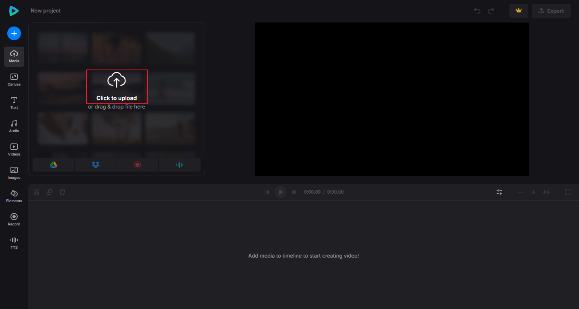This screenshot has height=309, width=579.
Task: Rename the project titled New project
Action: click(45, 10)
